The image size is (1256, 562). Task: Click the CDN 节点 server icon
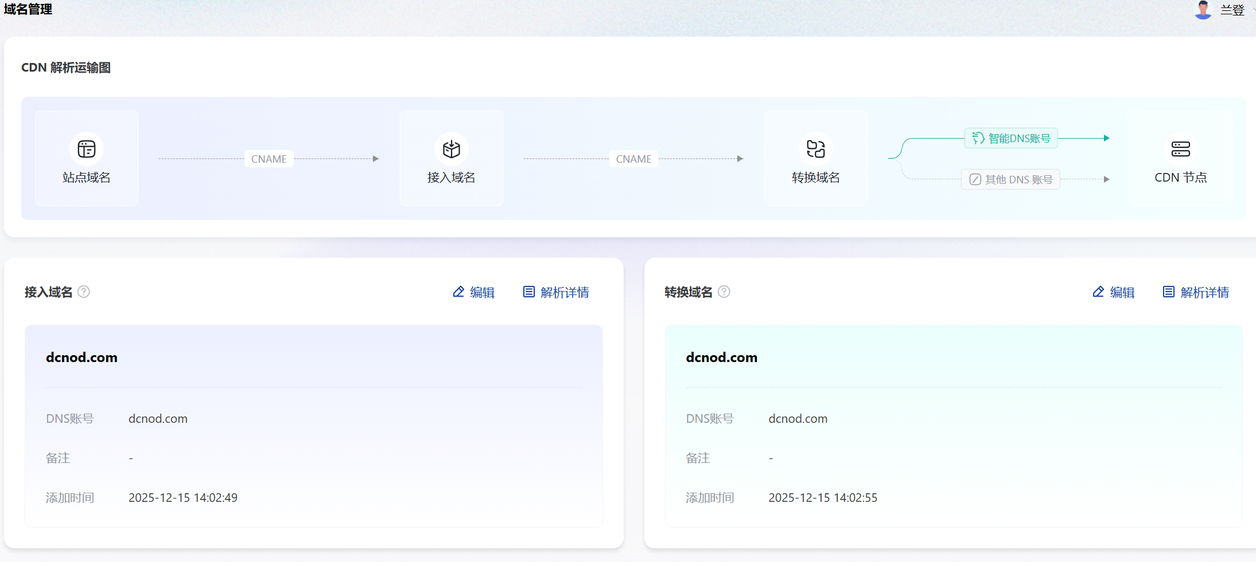1180,149
